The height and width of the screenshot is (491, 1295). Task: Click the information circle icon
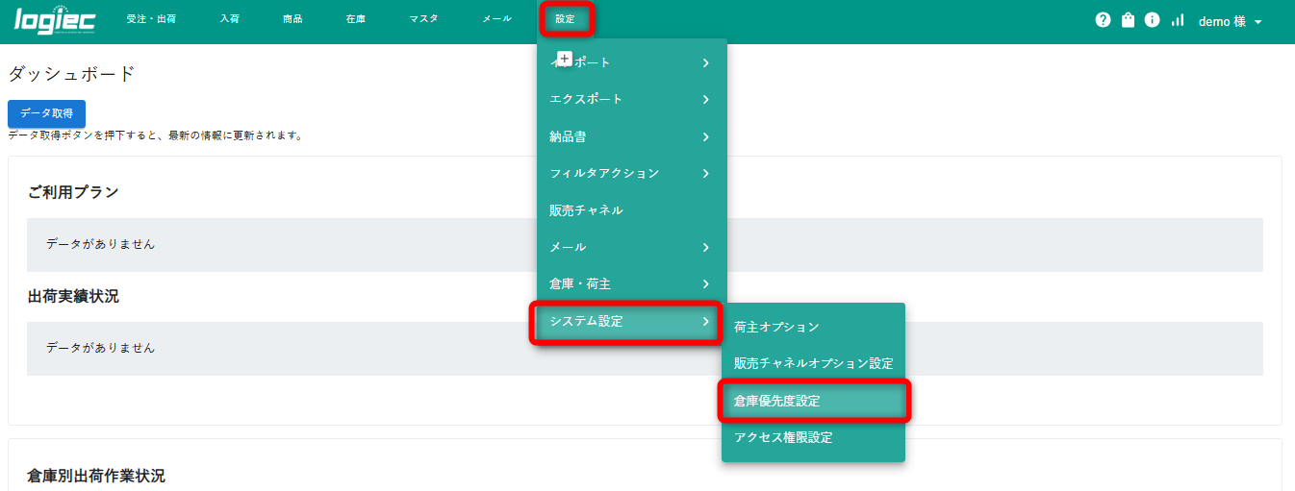point(1152,20)
